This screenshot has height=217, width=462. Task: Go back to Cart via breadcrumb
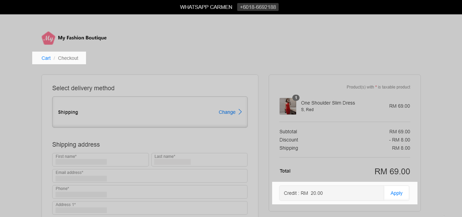tap(46, 58)
